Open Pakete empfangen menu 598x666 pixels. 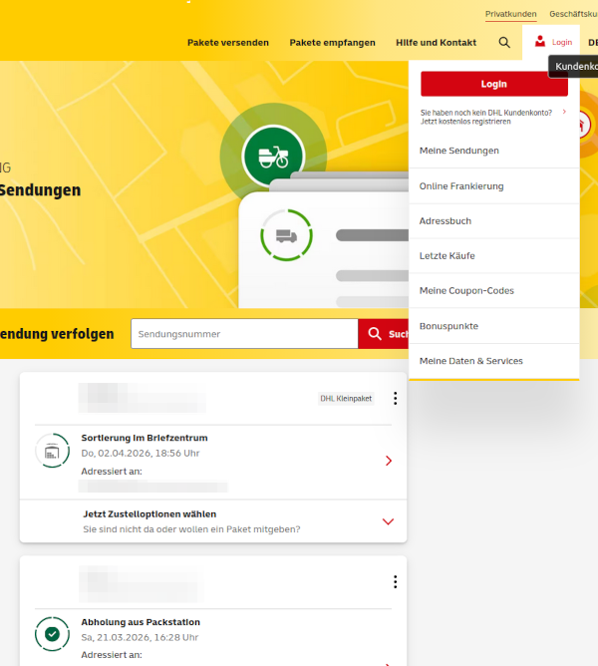[332, 43]
